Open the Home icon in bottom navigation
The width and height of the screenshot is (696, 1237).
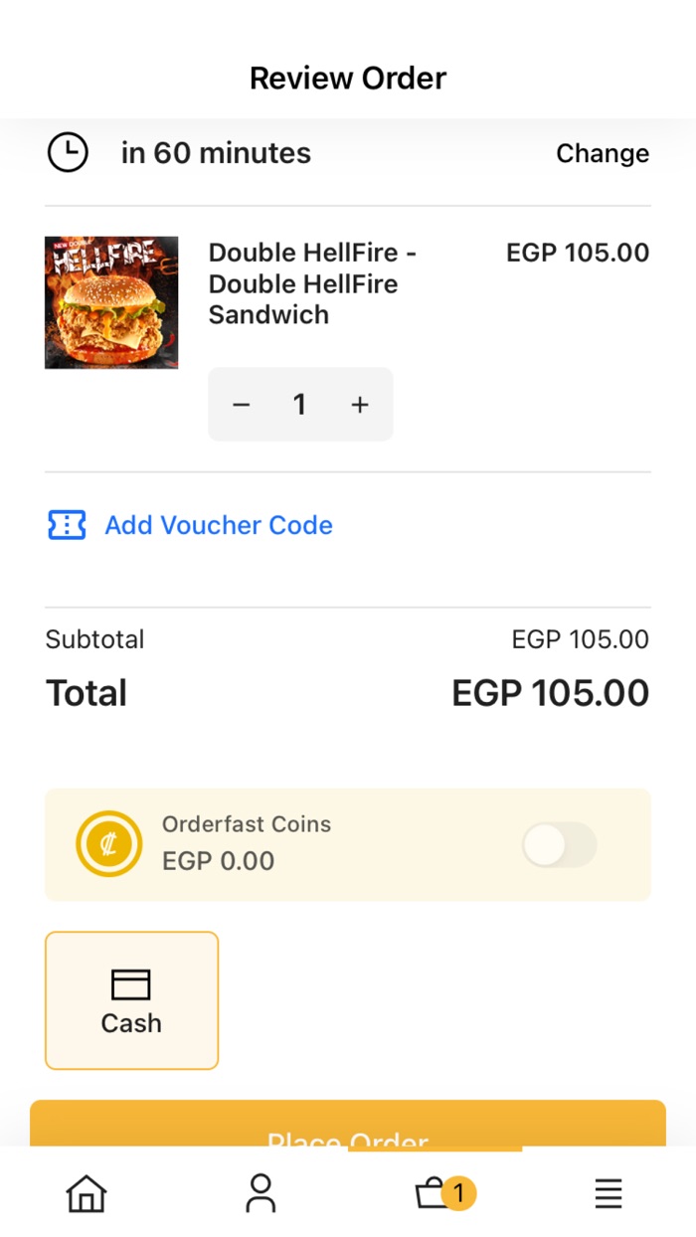click(87, 1193)
